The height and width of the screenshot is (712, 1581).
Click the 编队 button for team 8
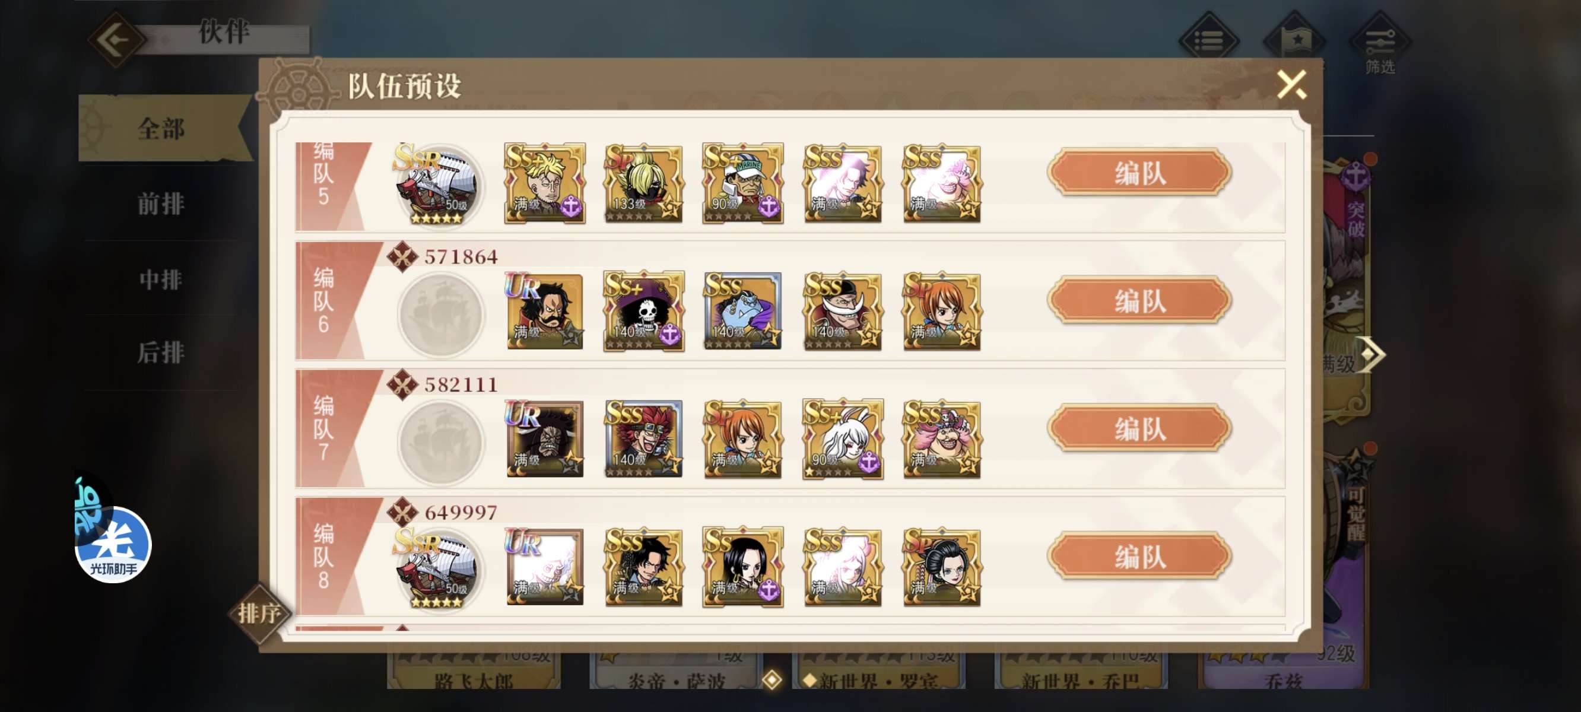[x=1139, y=557]
